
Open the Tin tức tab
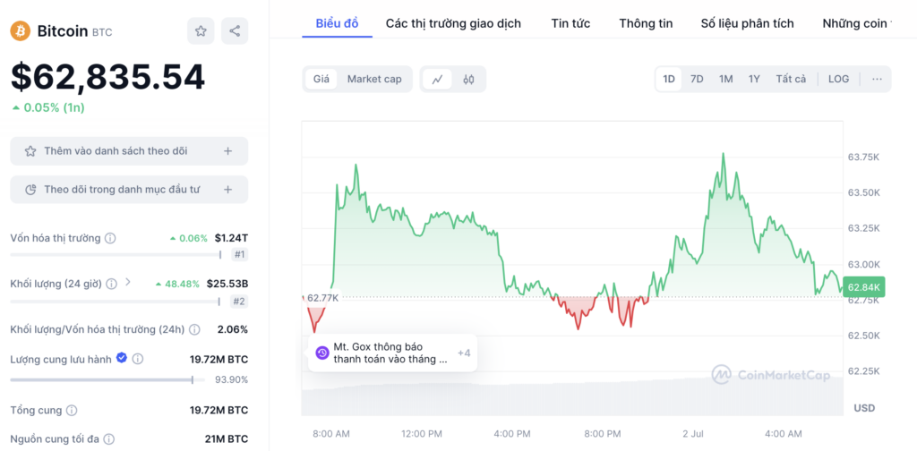point(570,23)
